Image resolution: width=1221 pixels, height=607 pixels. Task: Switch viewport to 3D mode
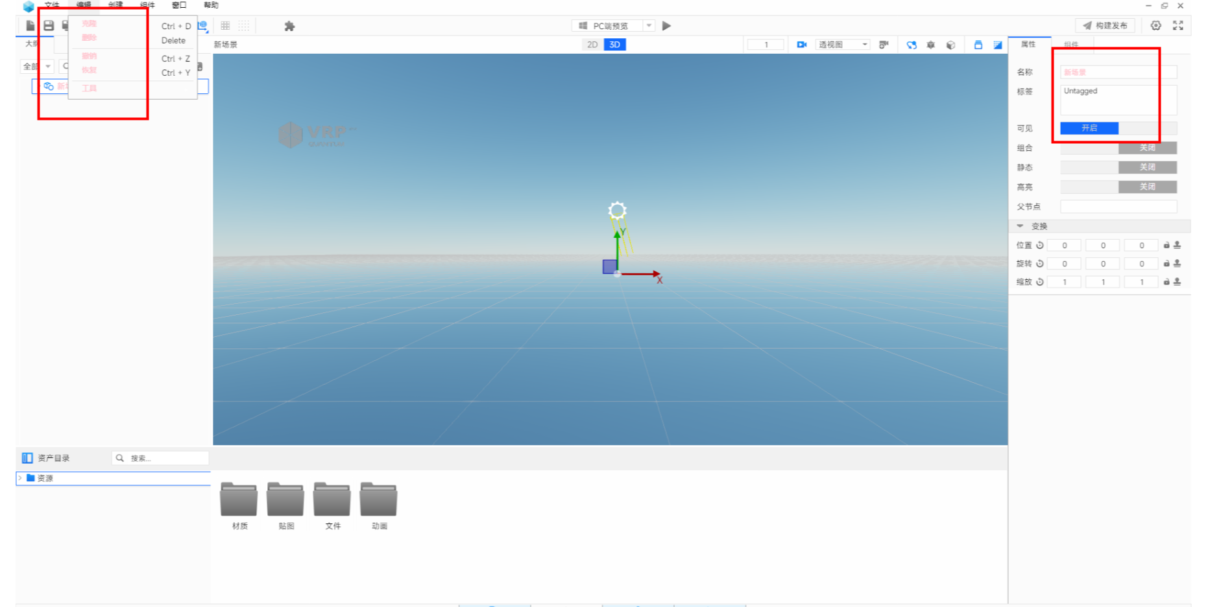(614, 45)
